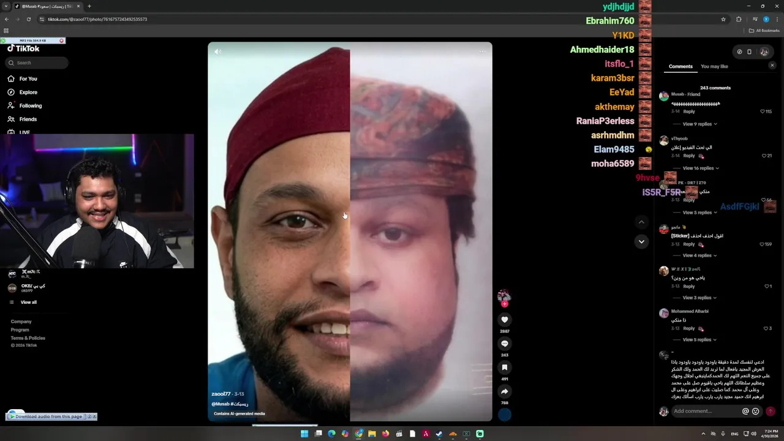The width and height of the screenshot is (784, 441).
Task: Click the TikTok logo
Action: point(23,48)
